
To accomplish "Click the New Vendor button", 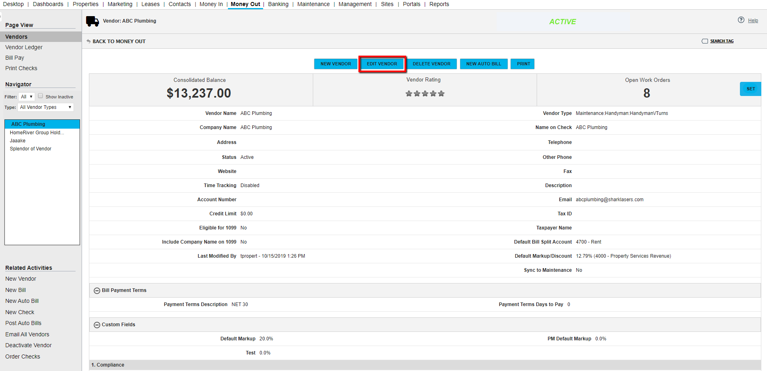I will 335,64.
